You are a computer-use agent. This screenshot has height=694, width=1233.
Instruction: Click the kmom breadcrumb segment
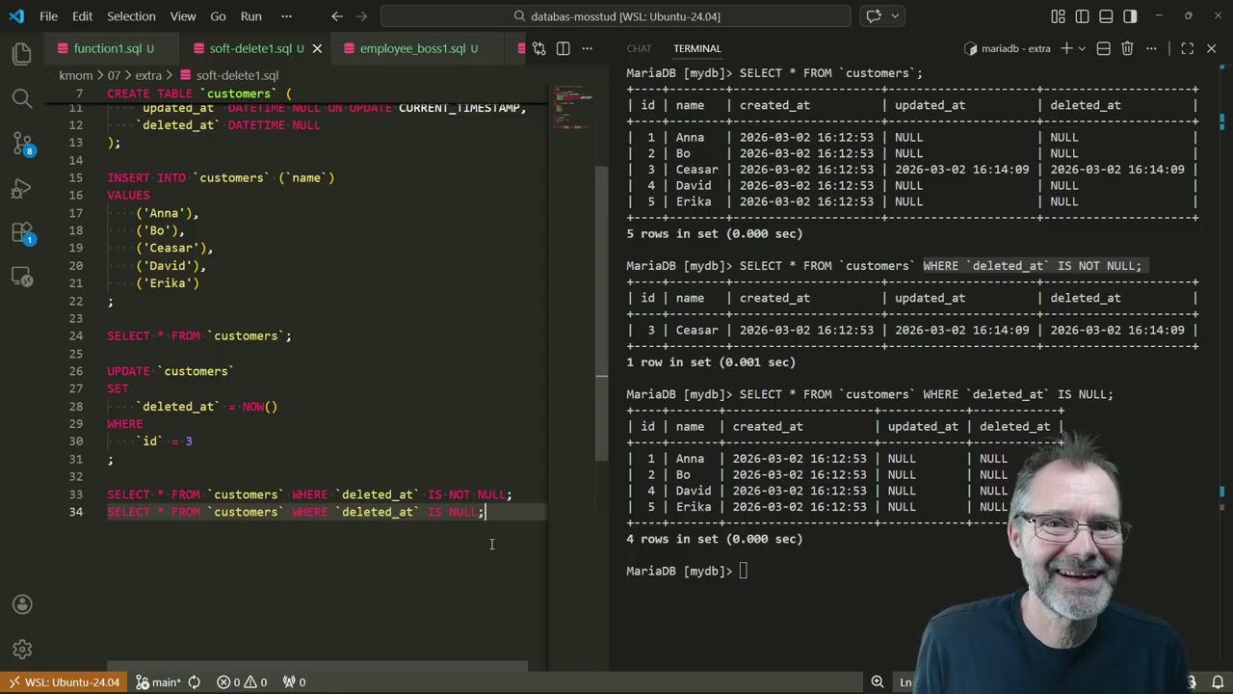76,75
